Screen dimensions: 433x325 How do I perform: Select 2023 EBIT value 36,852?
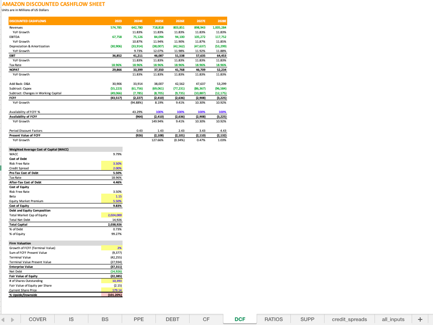[117, 56]
